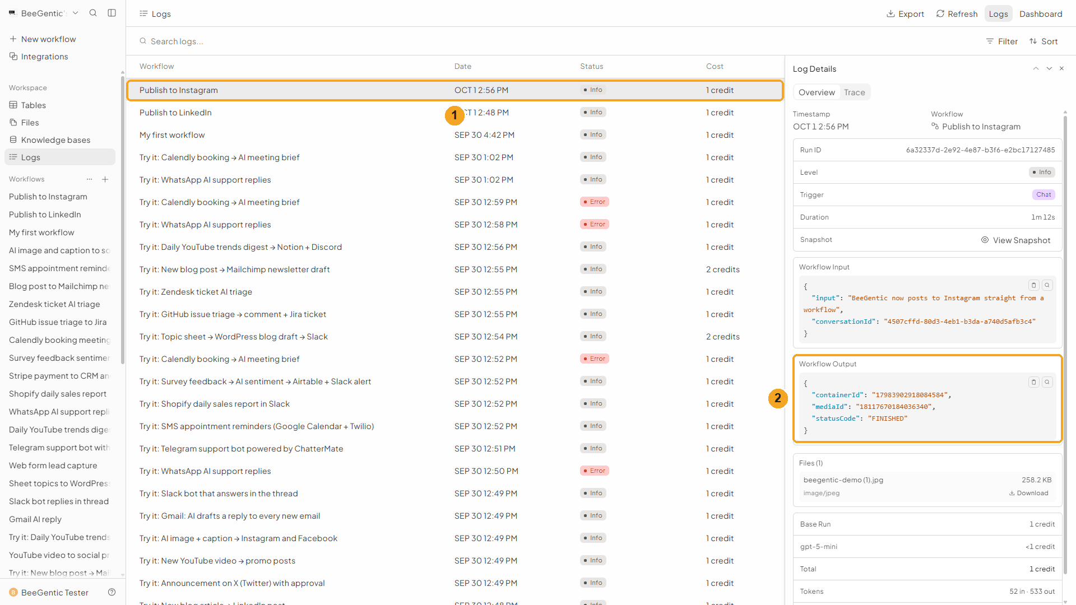Screen dimensions: 1076x605
Task: Select the Logs tab in the top bar
Action: click(x=998, y=13)
